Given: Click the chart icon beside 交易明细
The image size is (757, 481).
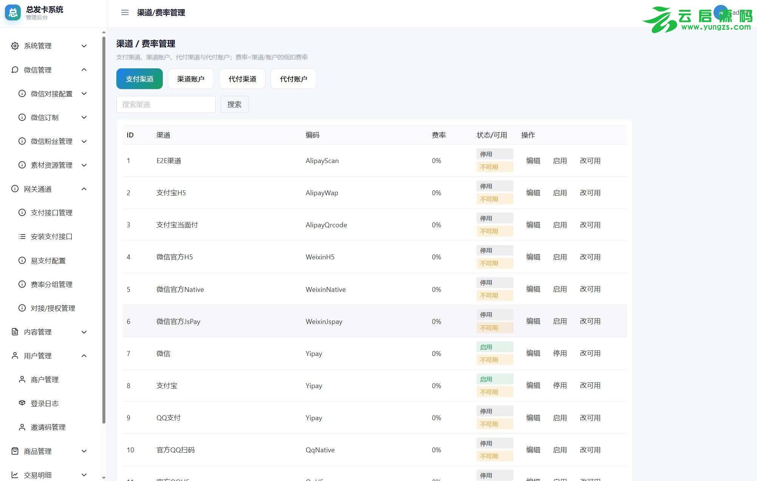Looking at the screenshot, I should [x=15, y=475].
